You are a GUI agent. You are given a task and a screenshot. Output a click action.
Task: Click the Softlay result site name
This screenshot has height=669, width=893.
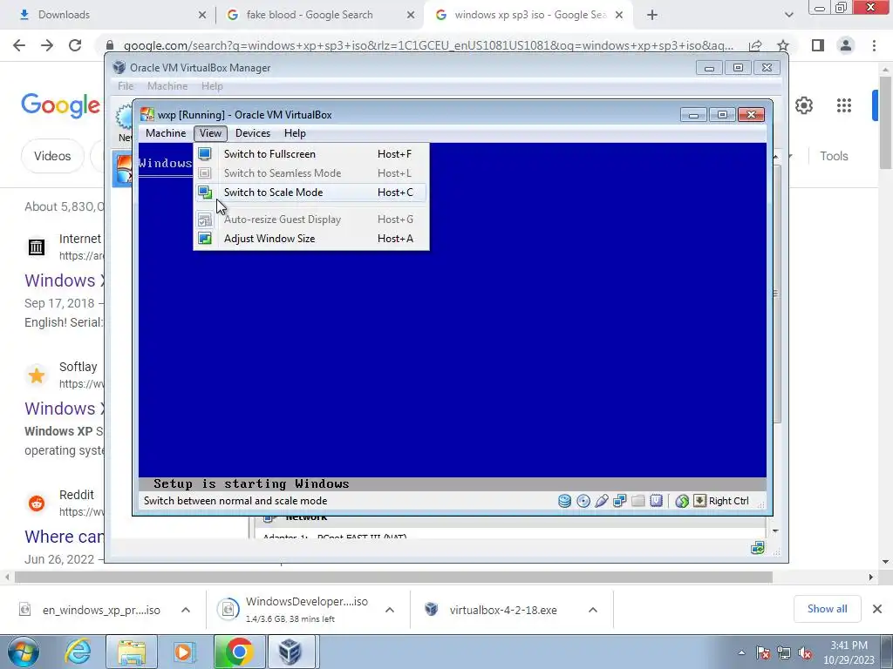pyautogui.click(x=78, y=367)
